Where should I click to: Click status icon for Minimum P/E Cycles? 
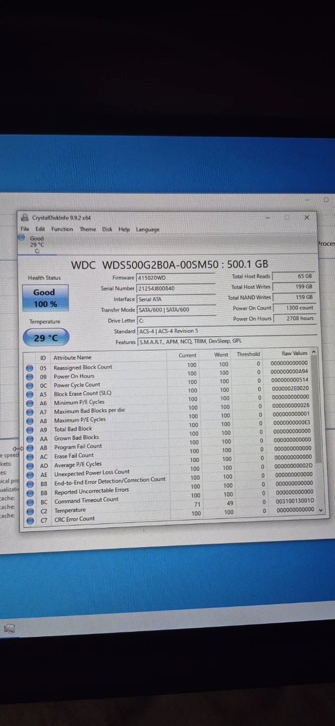tap(30, 403)
